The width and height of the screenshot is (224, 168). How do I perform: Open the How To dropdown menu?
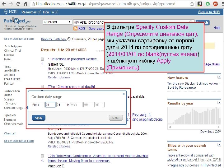coord(51,12)
